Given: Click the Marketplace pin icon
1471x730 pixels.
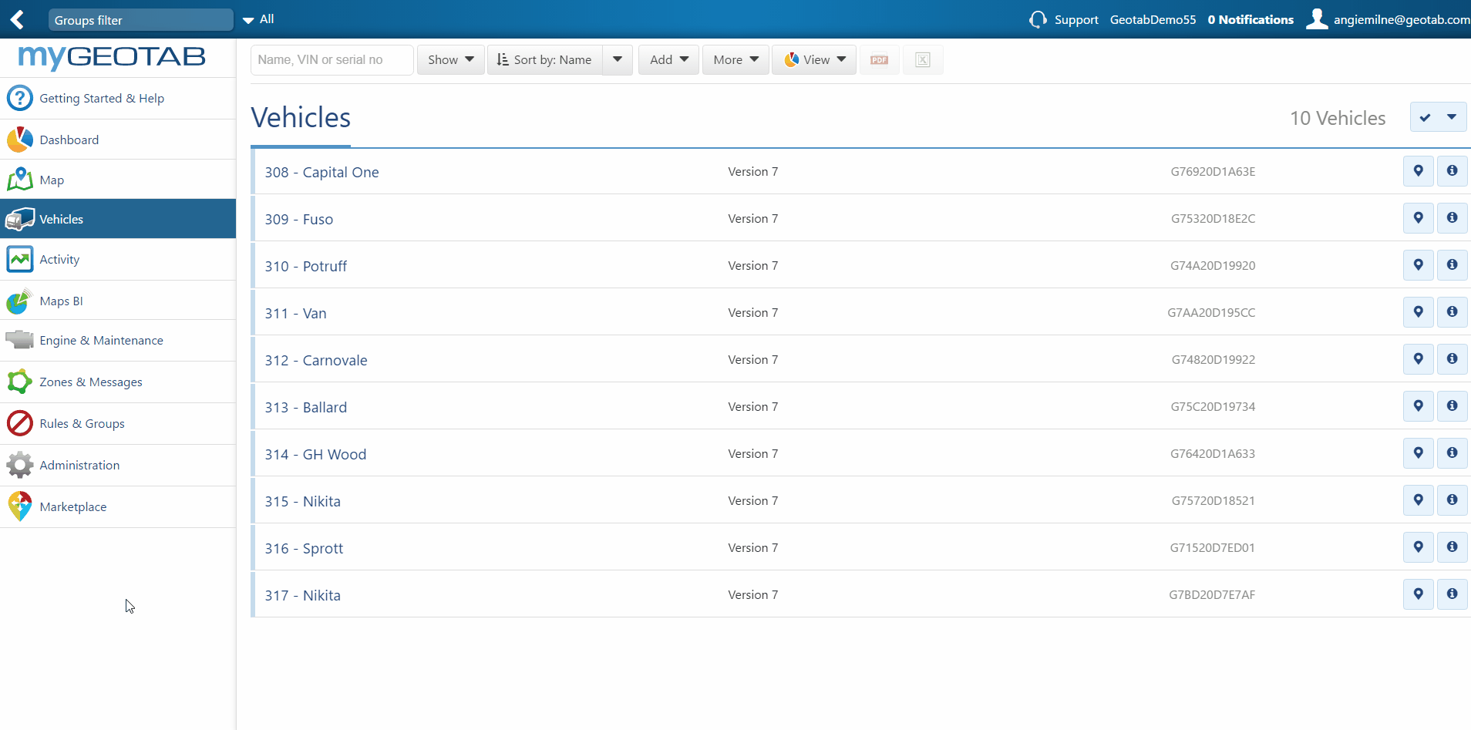Looking at the screenshot, I should coord(20,506).
